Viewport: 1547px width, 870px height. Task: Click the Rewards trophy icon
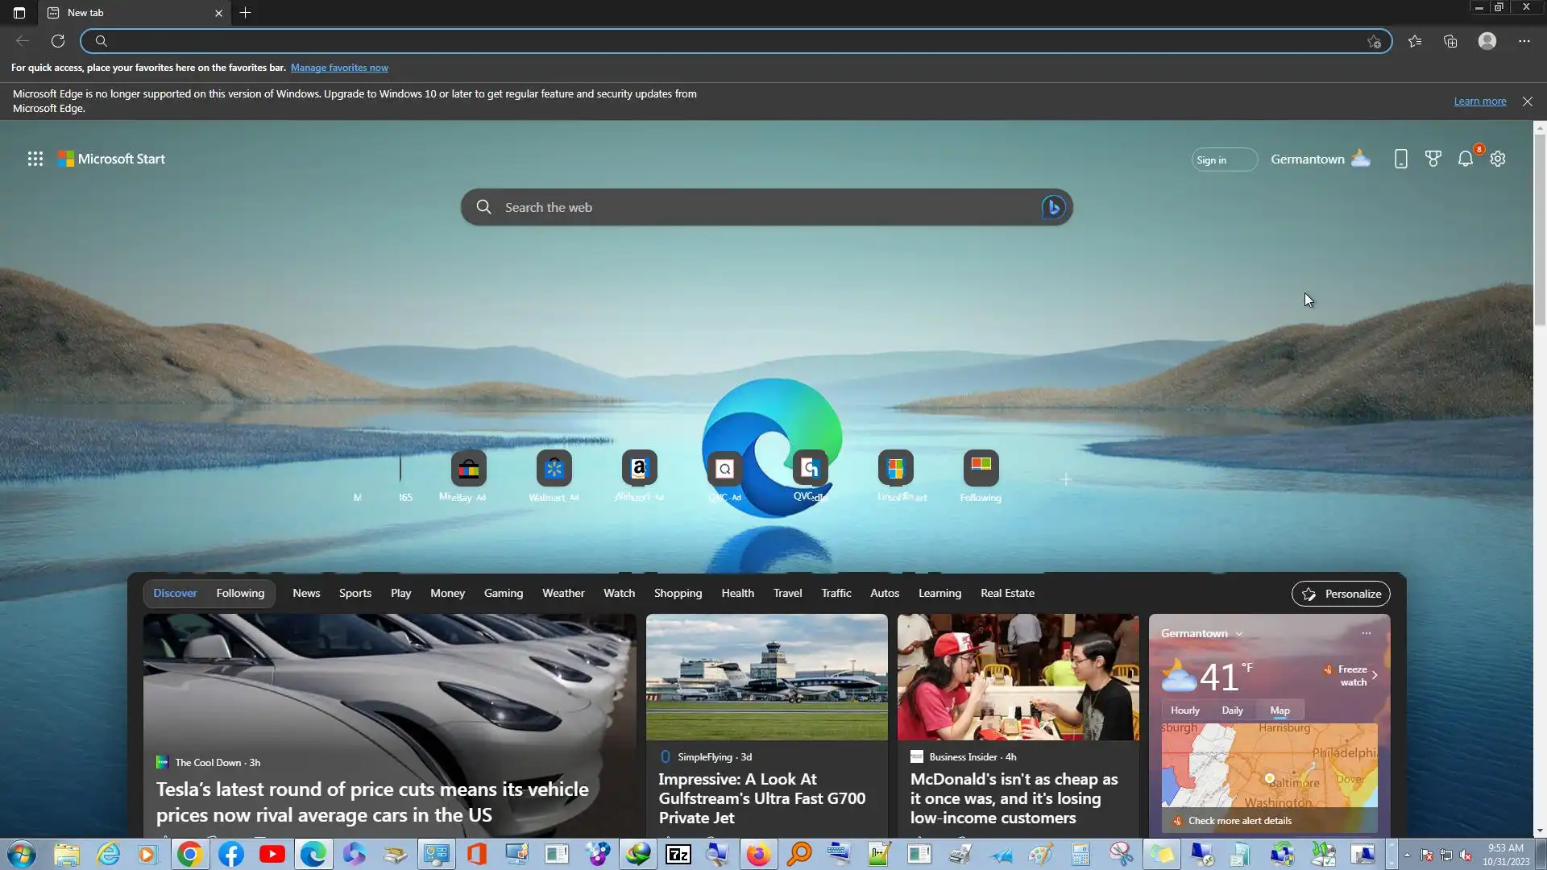pyautogui.click(x=1433, y=159)
